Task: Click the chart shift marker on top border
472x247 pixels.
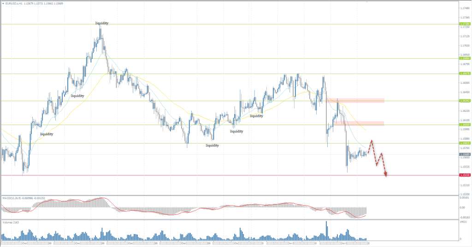Action: tap(367, 2)
